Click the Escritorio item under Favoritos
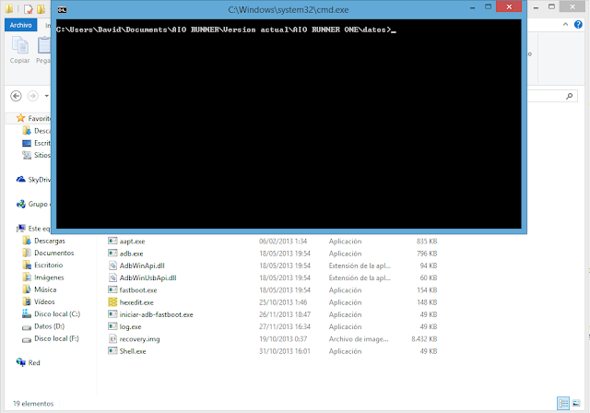The image size is (590, 413). pos(37,143)
